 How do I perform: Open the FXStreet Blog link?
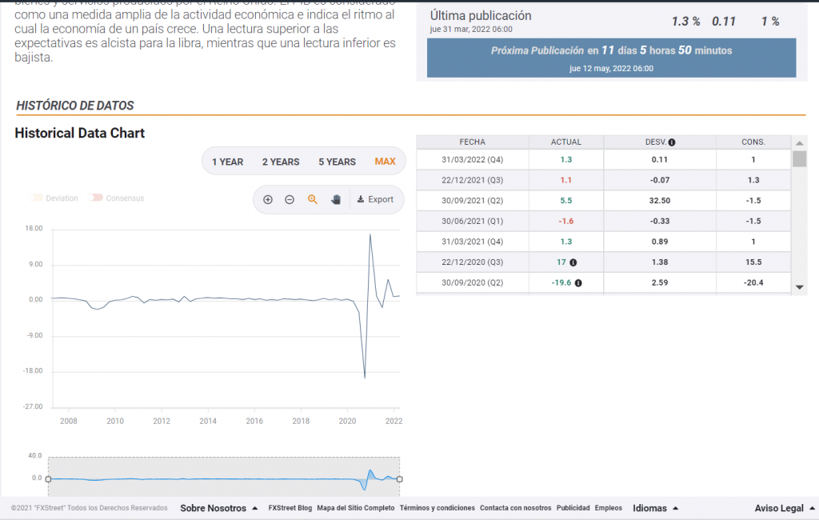pos(290,508)
